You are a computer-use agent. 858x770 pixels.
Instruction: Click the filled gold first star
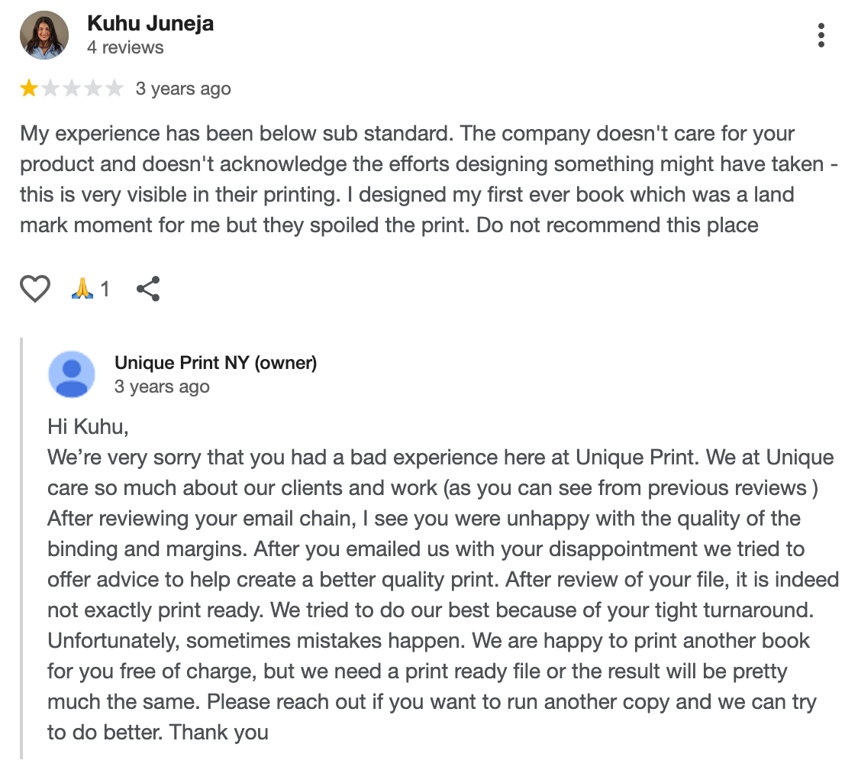click(29, 89)
